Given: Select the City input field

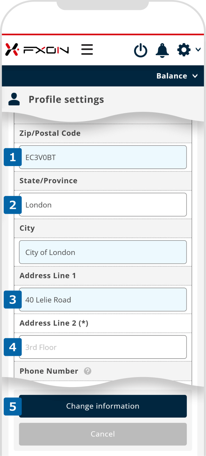Looking at the screenshot, I should [103, 252].
